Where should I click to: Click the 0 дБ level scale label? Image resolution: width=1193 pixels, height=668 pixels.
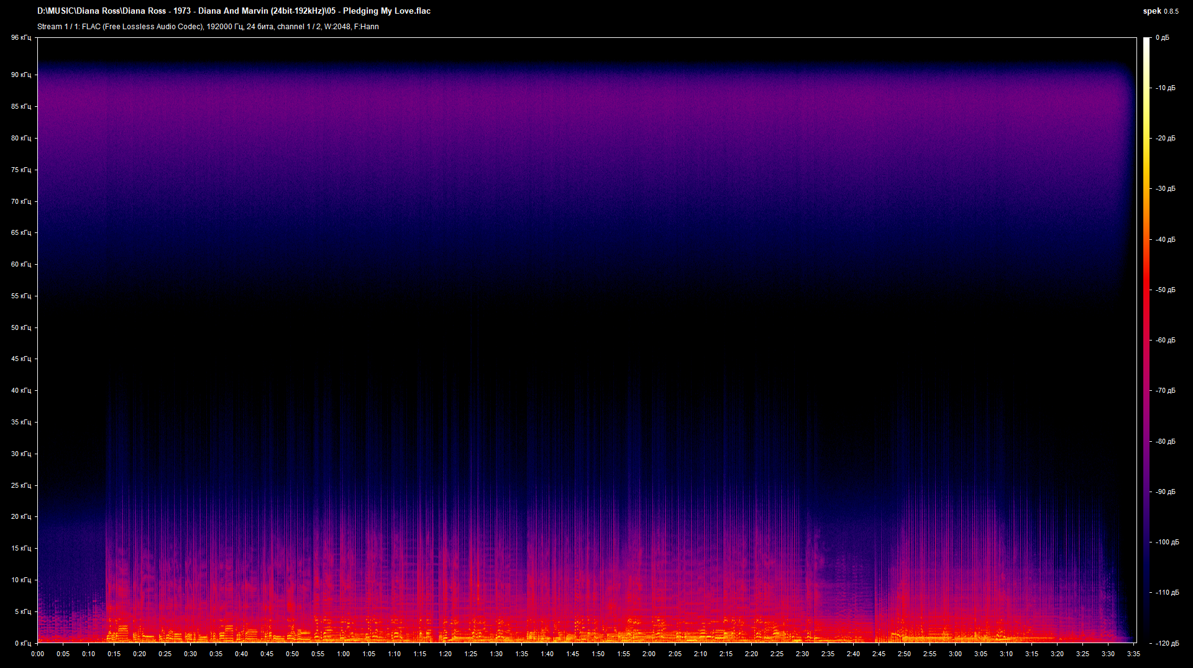pyautogui.click(x=1162, y=38)
